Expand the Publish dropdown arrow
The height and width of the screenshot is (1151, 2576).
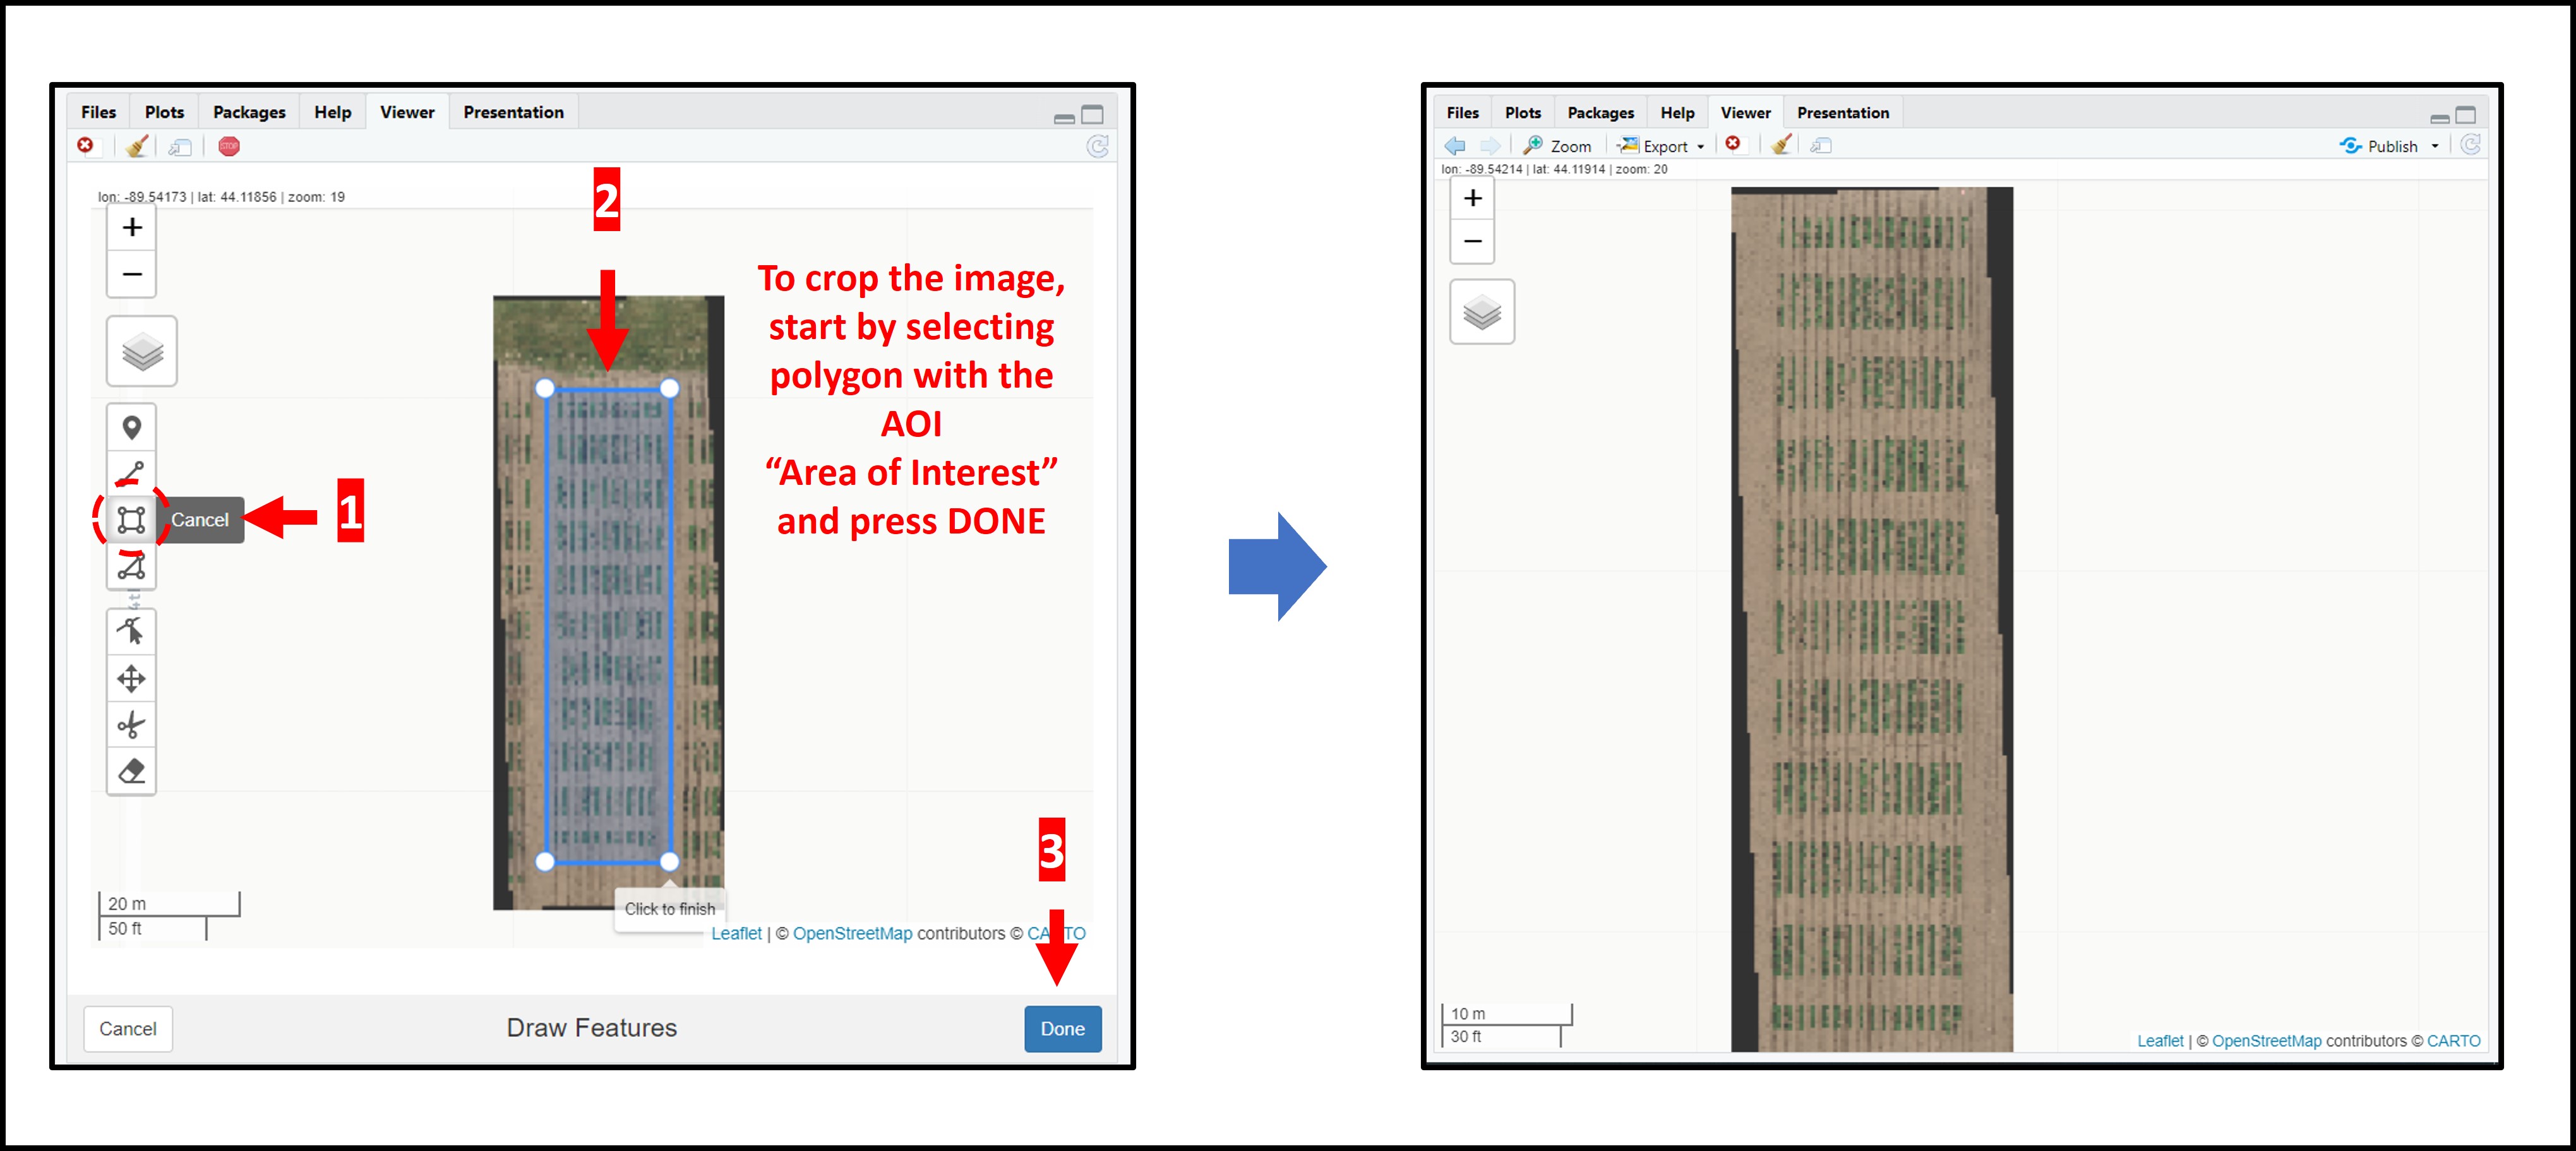tap(2434, 147)
